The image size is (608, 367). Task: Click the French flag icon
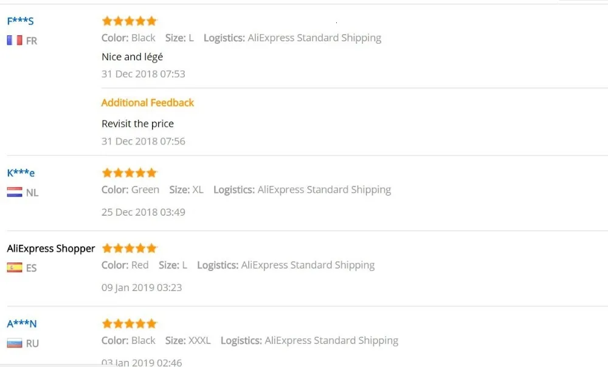point(15,40)
